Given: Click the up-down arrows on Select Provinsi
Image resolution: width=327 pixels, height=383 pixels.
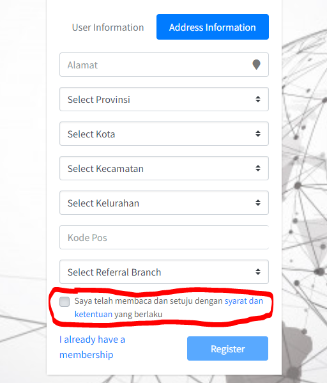Looking at the screenshot, I should pyautogui.click(x=258, y=99).
